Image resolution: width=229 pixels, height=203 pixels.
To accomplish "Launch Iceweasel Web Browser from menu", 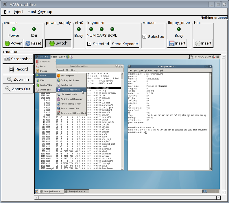I will click(x=70, y=90).
